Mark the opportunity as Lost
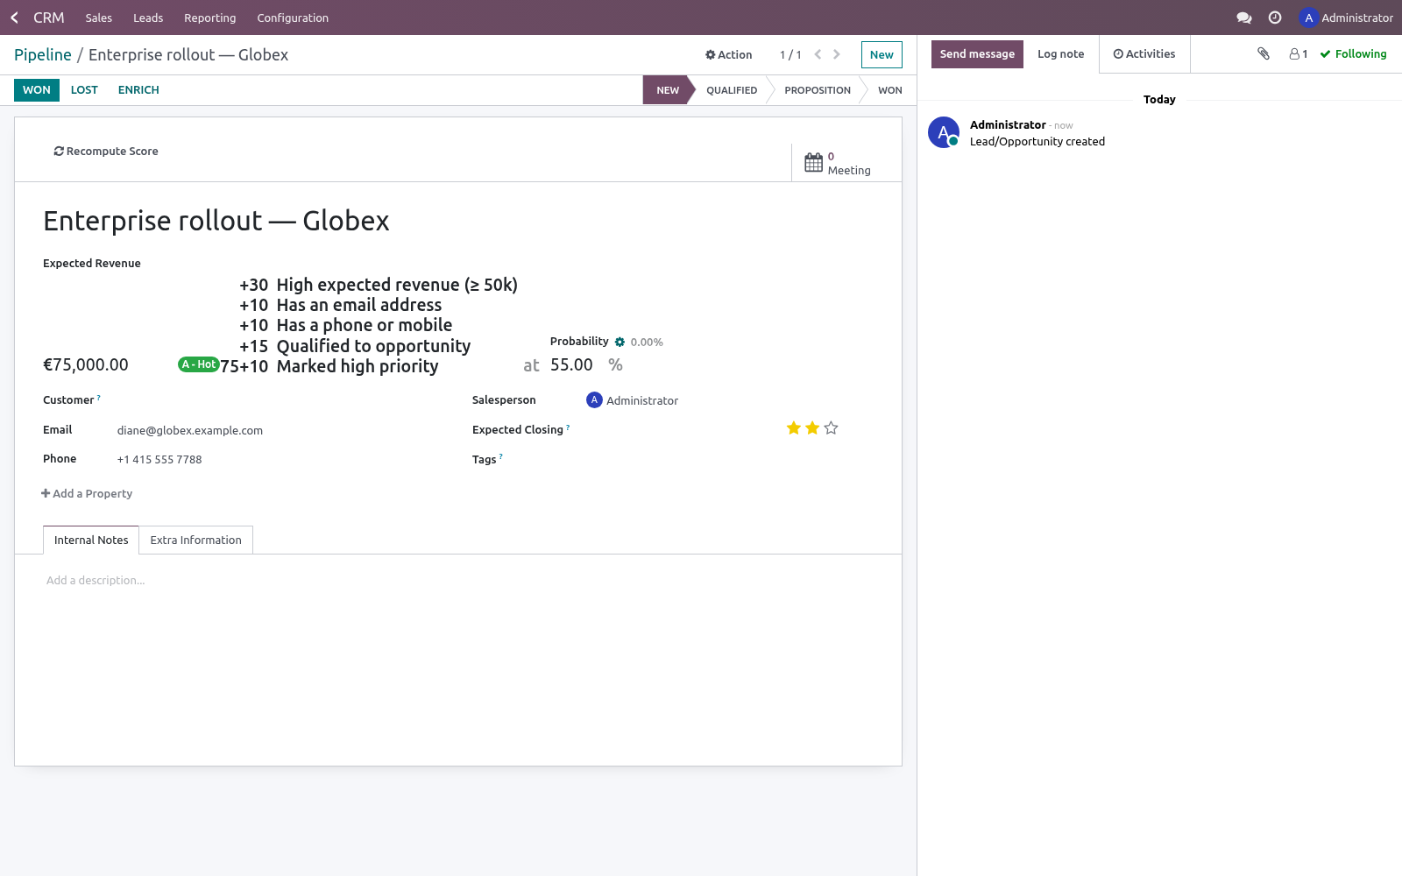This screenshot has width=1402, height=876. (x=84, y=90)
